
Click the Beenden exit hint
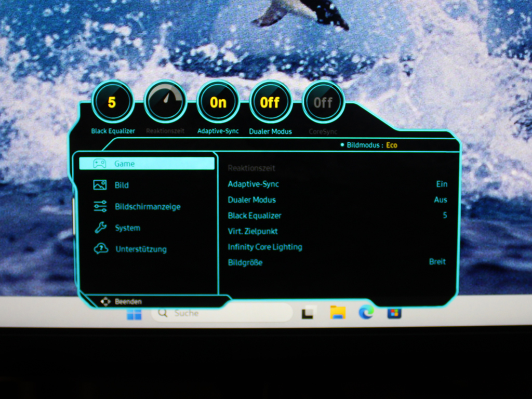click(x=128, y=301)
